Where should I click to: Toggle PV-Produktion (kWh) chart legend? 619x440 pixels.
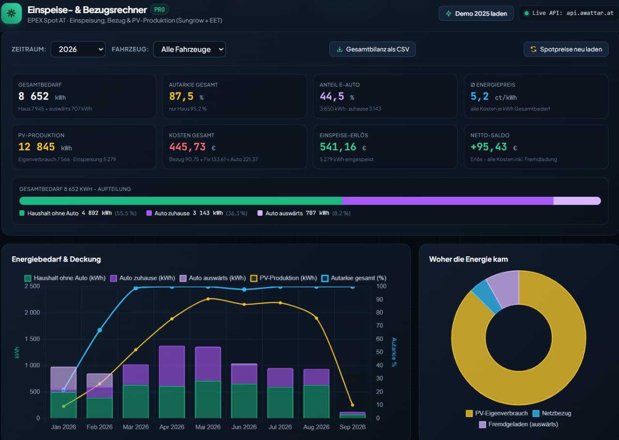284,278
